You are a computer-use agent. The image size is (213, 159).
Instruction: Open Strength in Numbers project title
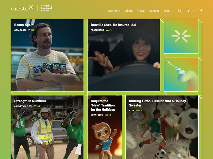coord(30,101)
